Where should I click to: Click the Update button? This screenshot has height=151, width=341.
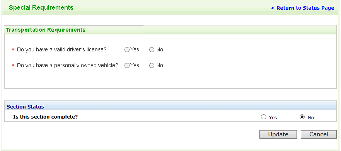click(x=278, y=134)
